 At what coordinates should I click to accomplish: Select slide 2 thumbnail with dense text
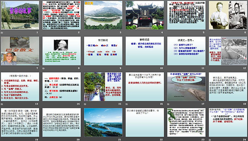62,15
